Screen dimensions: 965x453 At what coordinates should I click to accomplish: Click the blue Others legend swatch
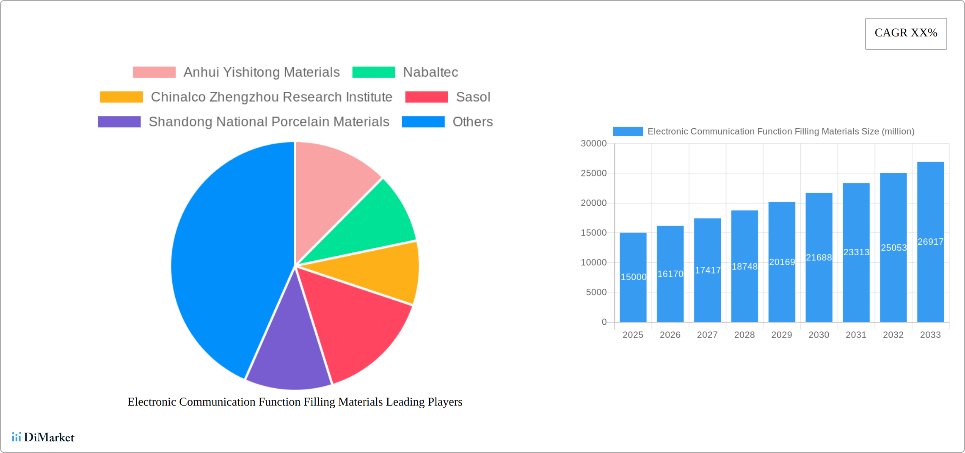[x=423, y=122]
